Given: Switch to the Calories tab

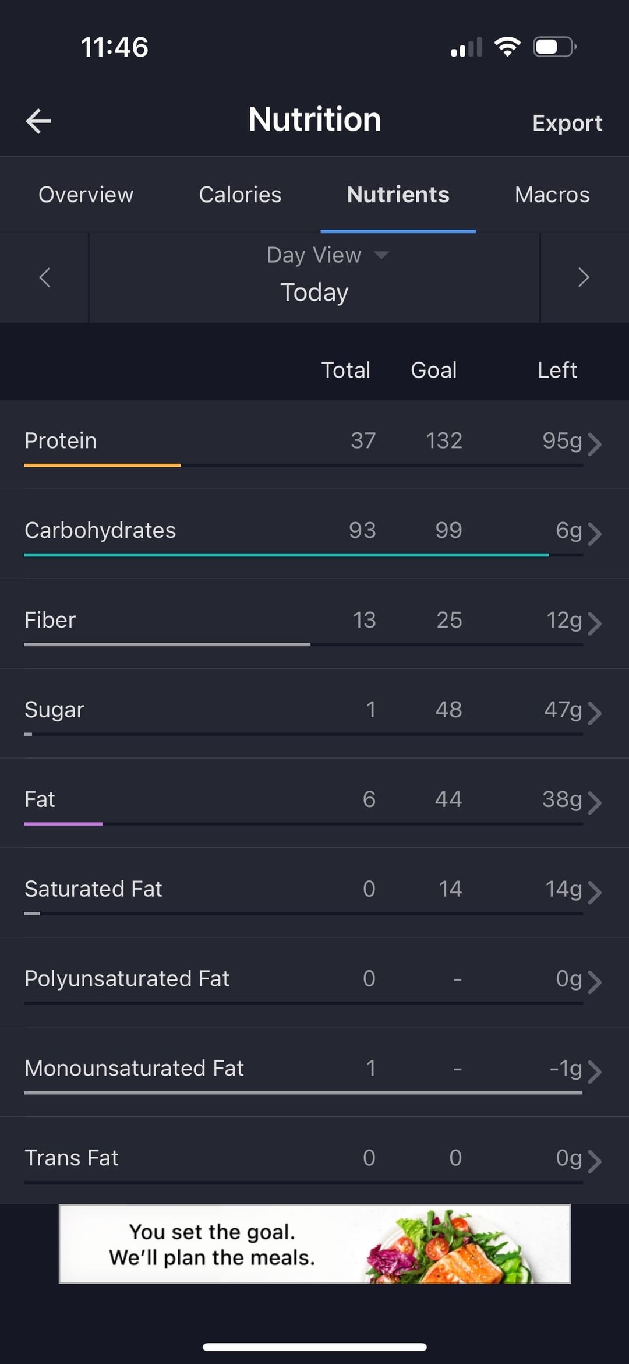Looking at the screenshot, I should tap(240, 195).
